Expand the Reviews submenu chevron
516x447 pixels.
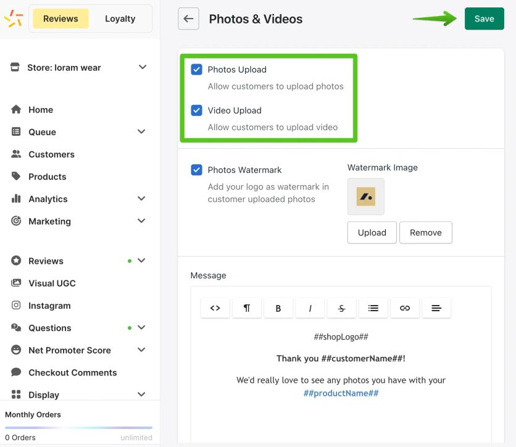point(141,261)
